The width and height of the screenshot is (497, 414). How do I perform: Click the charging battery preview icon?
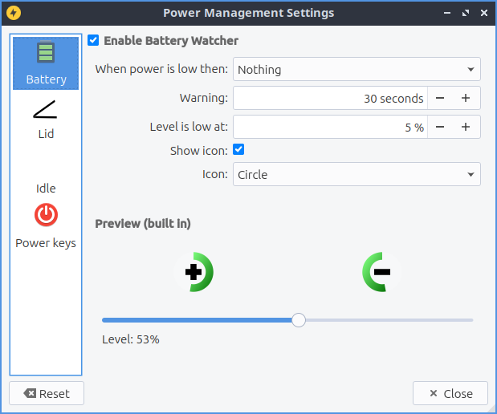click(x=194, y=272)
